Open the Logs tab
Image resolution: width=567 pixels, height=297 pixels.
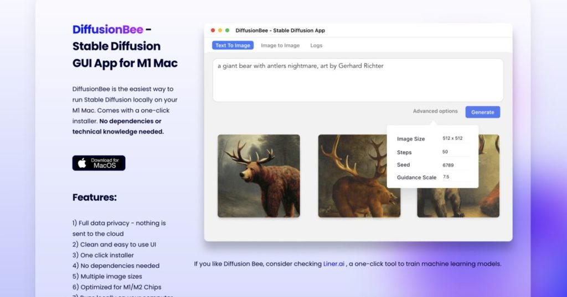316,45
